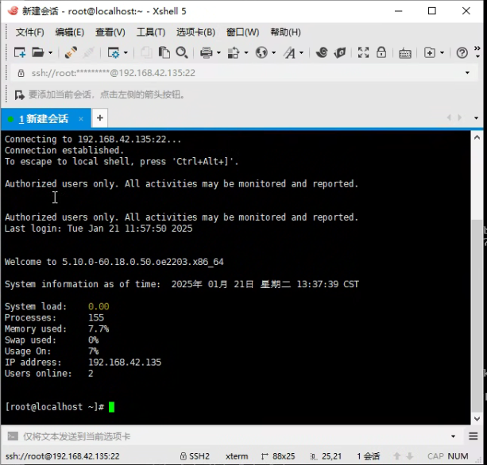This screenshot has height=465, width=487.
Task: Click the Paste clipboard icon
Action: point(164,52)
